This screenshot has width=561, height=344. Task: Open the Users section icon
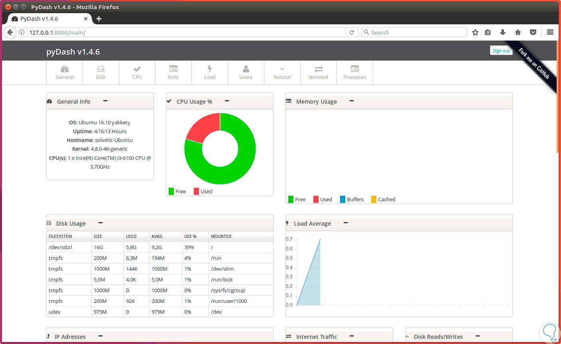tap(246, 68)
